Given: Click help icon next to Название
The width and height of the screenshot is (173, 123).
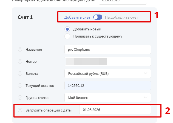Looking at the screenshot, I should tap(20, 49).
